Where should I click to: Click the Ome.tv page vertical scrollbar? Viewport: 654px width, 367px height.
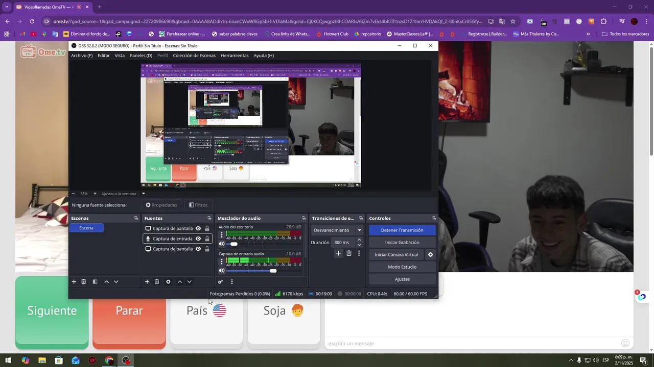pyautogui.click(x=651, y=102)
